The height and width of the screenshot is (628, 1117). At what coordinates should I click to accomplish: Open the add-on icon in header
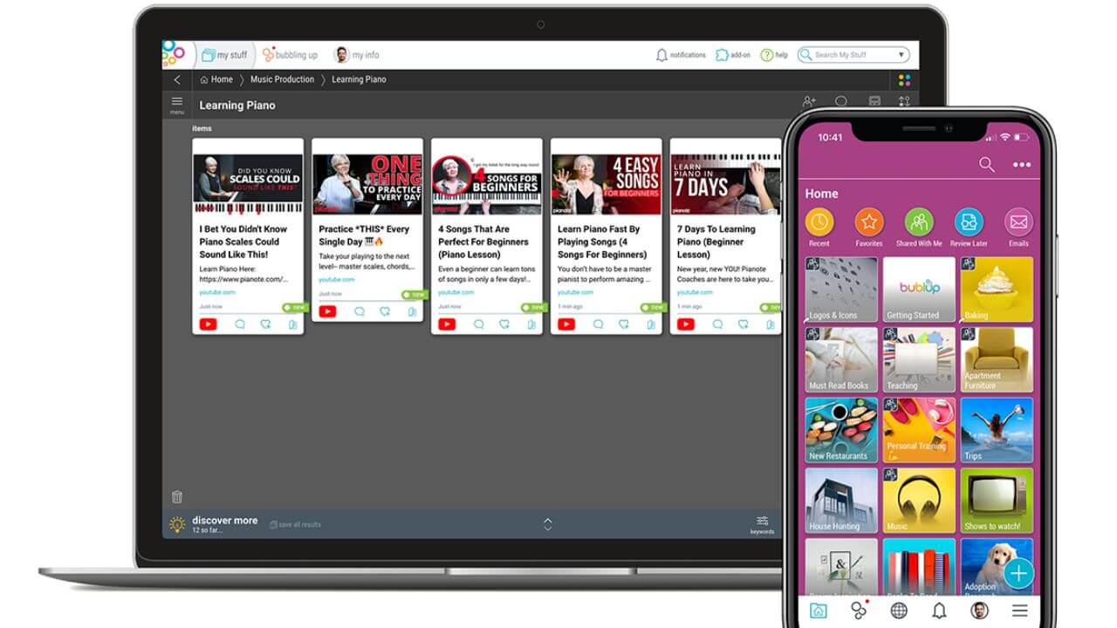[722, 55]
